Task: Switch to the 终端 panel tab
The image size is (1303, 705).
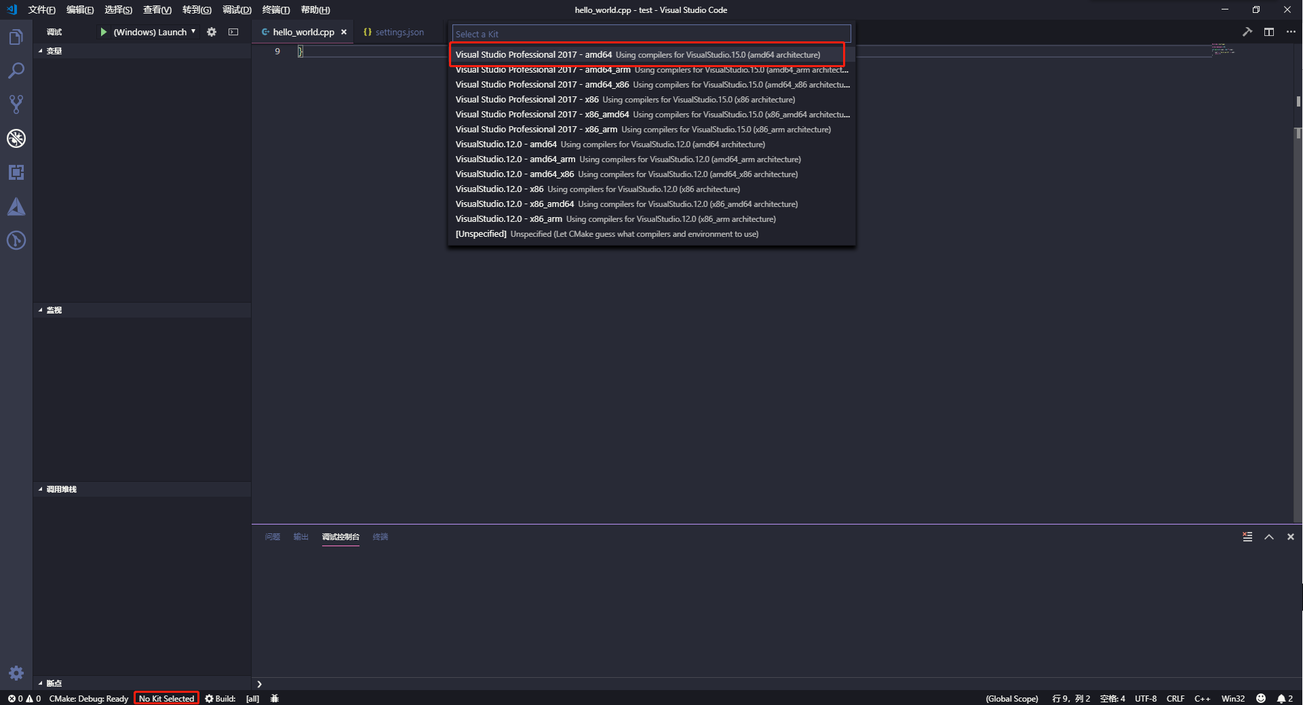Action: click(x=381, y=537)
